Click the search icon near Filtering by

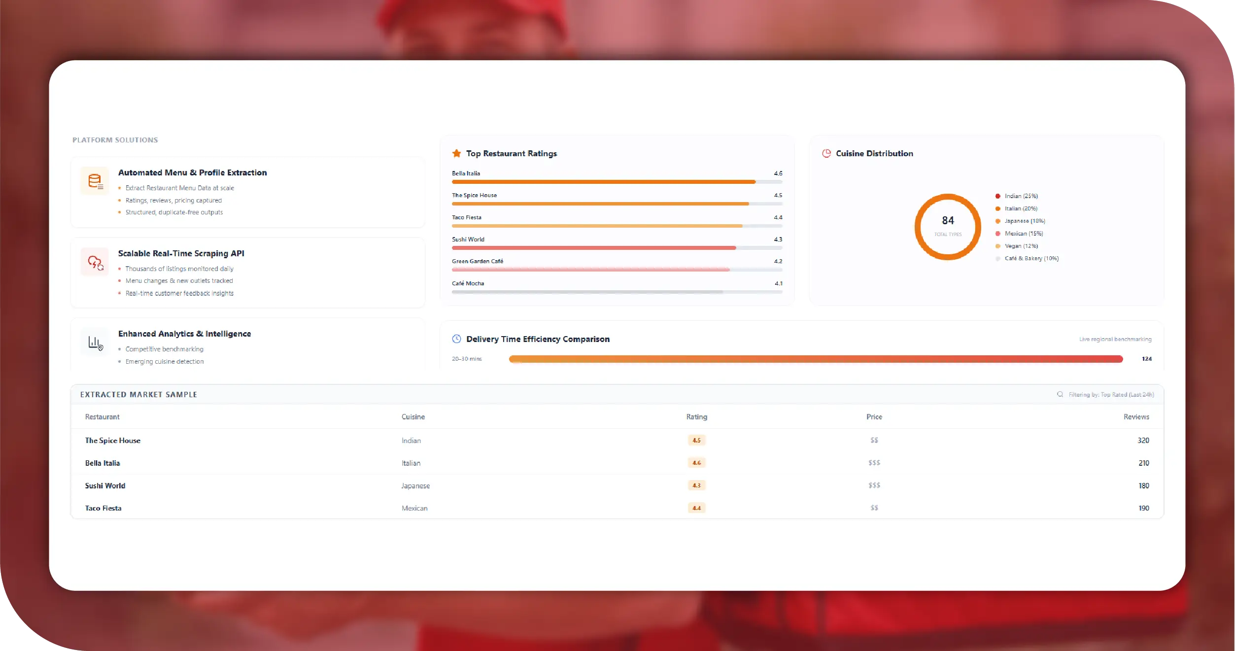tap(1060, 394)
